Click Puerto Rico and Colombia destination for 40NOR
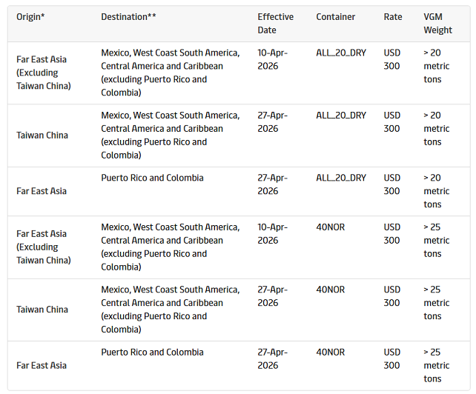This screenshot has height=394, width=476. (x=152, y=353)
